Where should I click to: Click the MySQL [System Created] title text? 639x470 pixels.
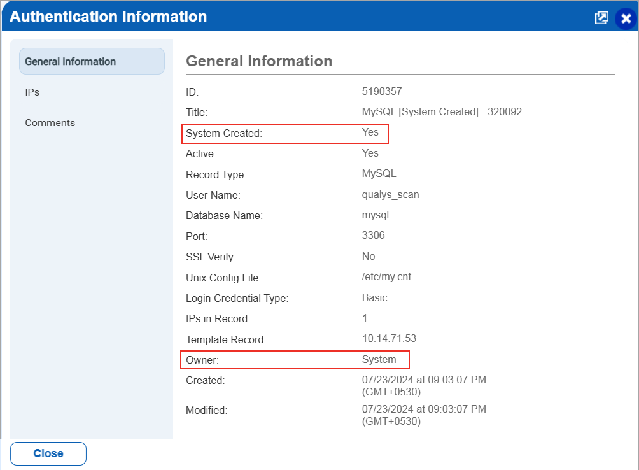click(442, 112)
